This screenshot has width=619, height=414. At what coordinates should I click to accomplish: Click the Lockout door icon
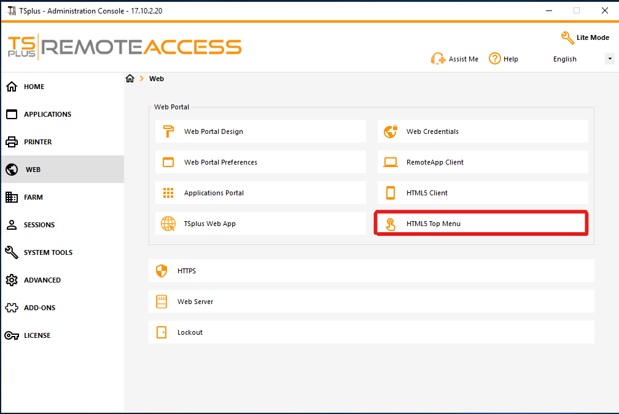pos(162,332)
